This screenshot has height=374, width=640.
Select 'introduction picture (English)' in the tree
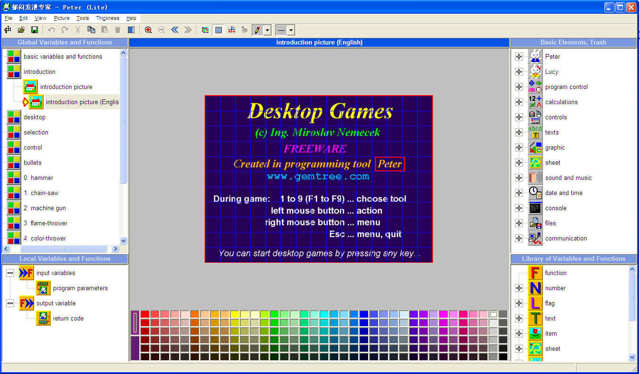82,102
